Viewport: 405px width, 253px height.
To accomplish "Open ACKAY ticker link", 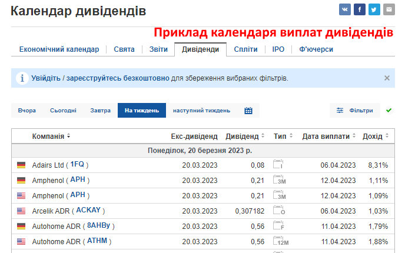I will (88, 210).
